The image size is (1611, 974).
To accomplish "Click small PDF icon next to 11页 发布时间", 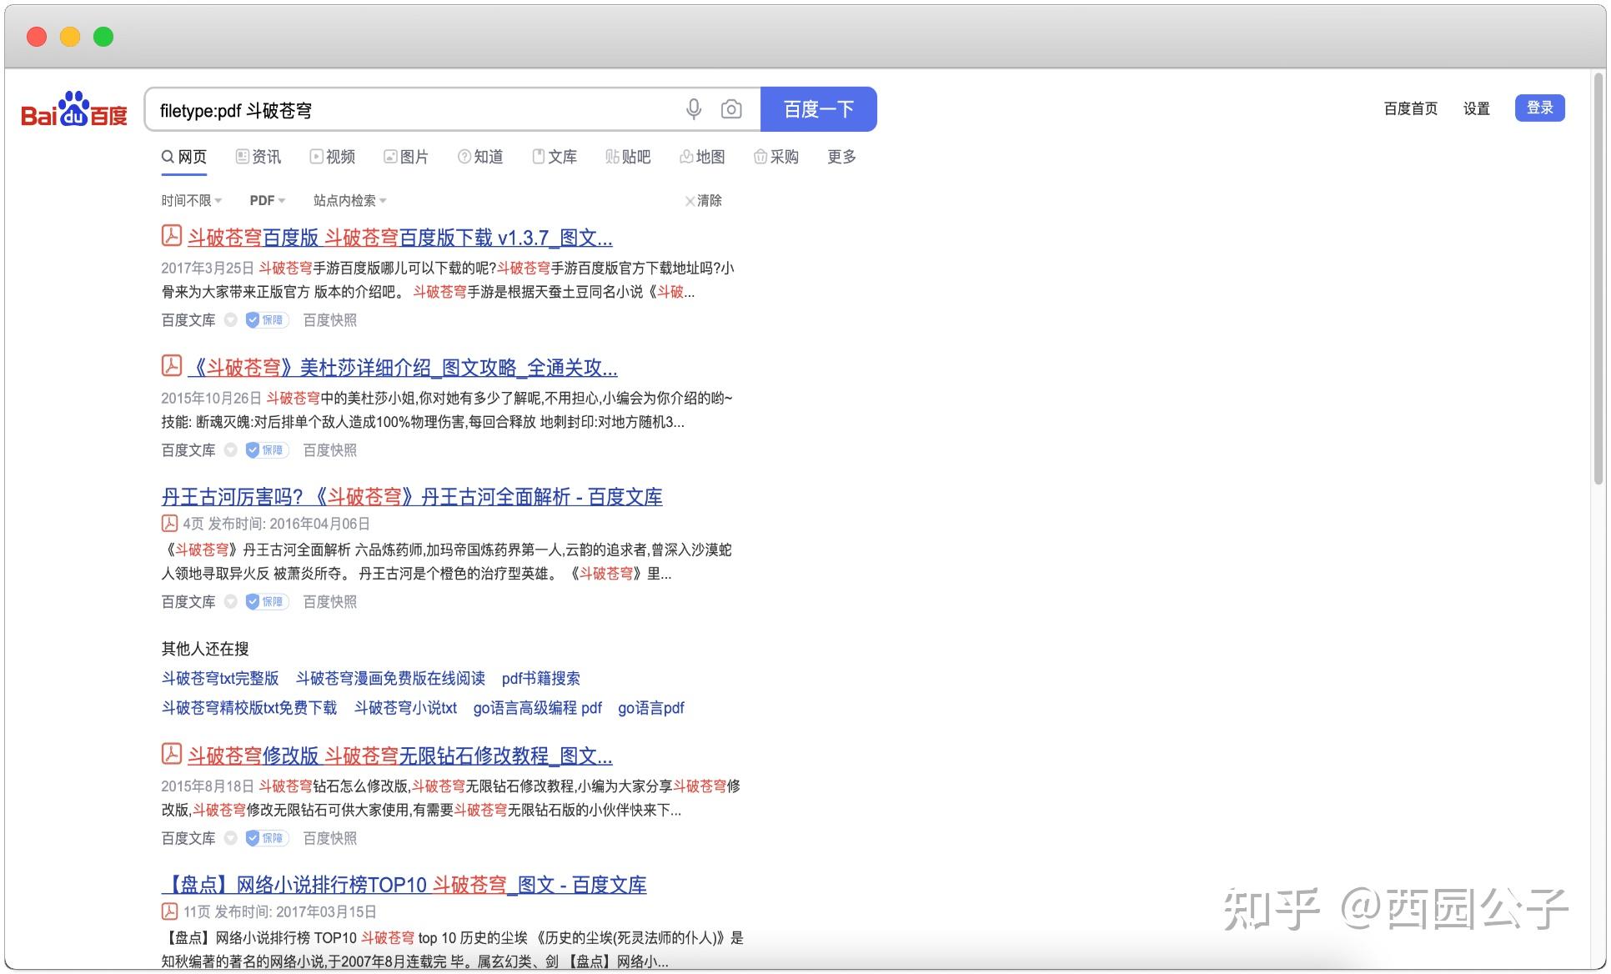I will [169, 911].
